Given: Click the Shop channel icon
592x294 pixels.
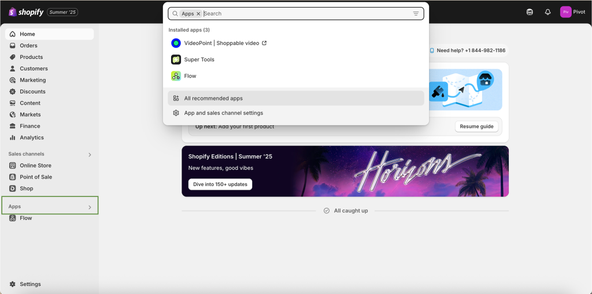Looking at the screenshot, I should pos(13,188).
